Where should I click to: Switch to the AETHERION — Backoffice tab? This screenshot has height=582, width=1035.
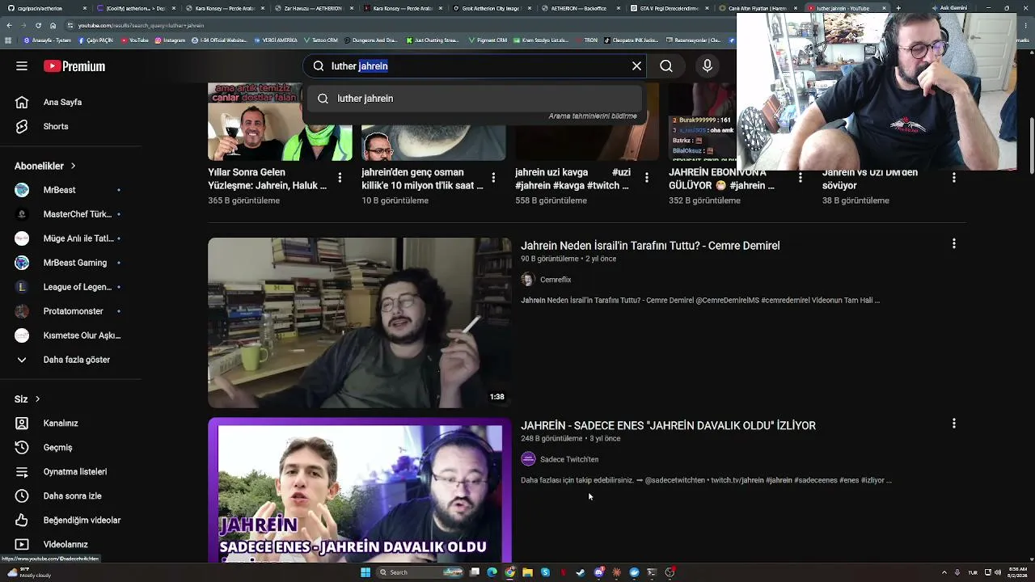(x=581, y=8)
